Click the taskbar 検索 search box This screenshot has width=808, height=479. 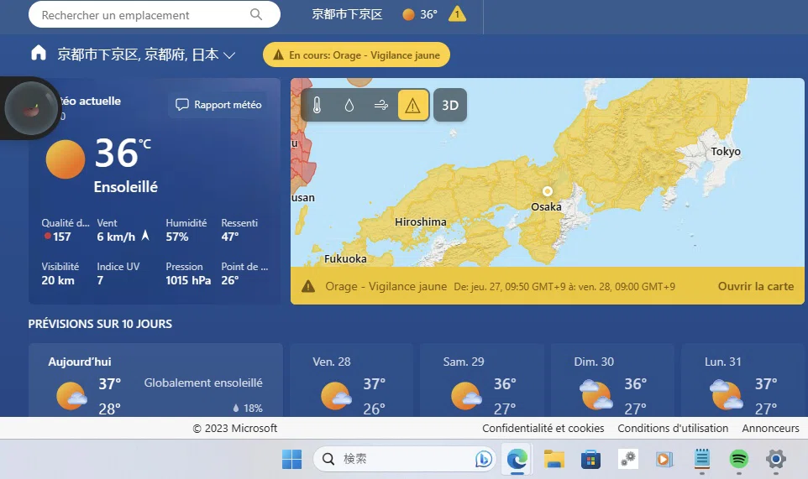[x=405, y=458]
